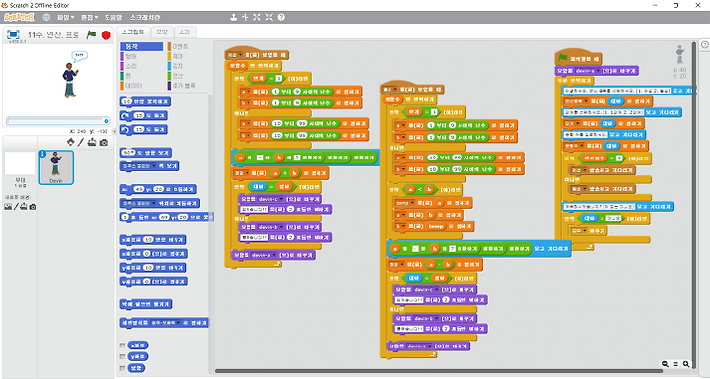Zoom in on the scripts area
The height and width of the screenshot is (379, 710).
coord(686,364)
